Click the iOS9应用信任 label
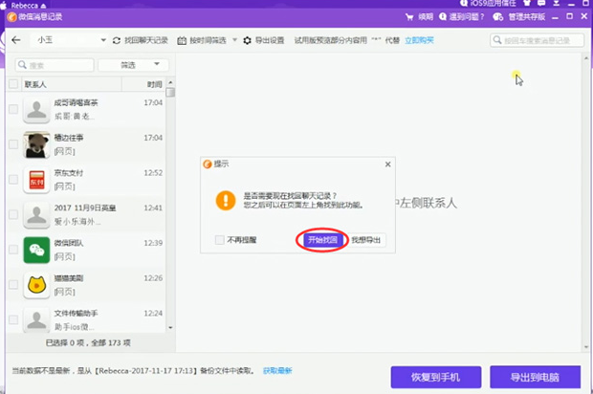 point(493,3)
